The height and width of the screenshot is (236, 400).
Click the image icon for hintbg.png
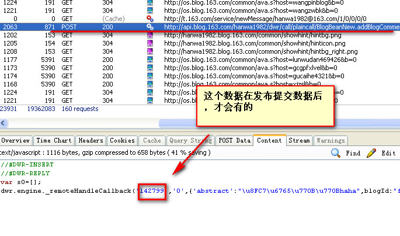[150, 35]
